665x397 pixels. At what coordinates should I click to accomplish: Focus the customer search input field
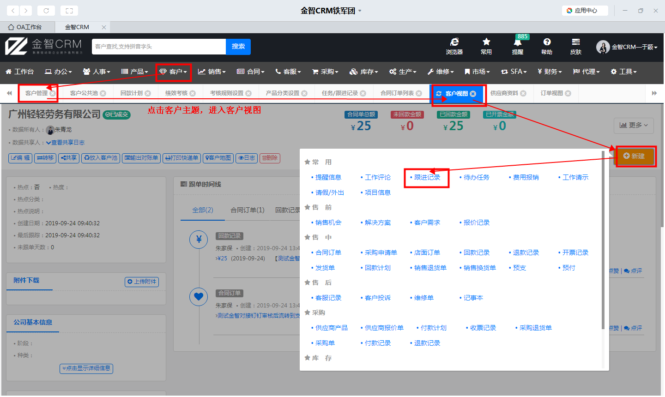(159, 47)
